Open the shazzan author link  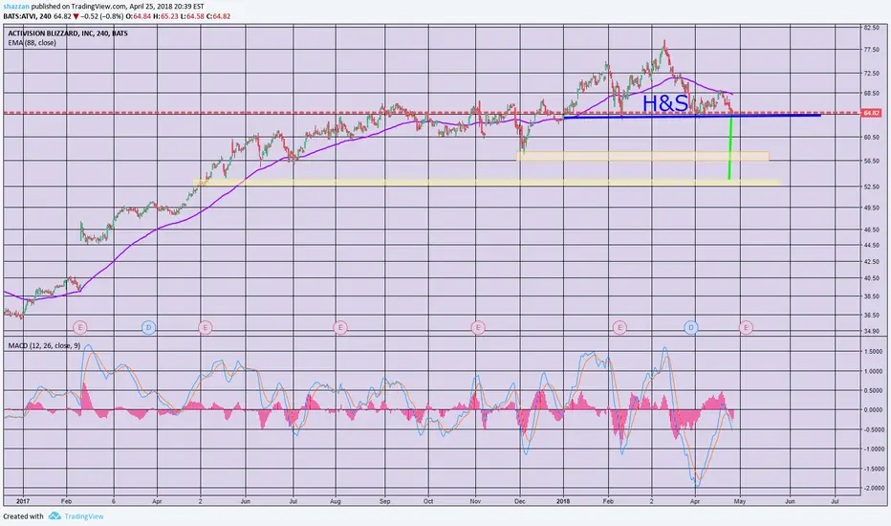coord(16,7)
